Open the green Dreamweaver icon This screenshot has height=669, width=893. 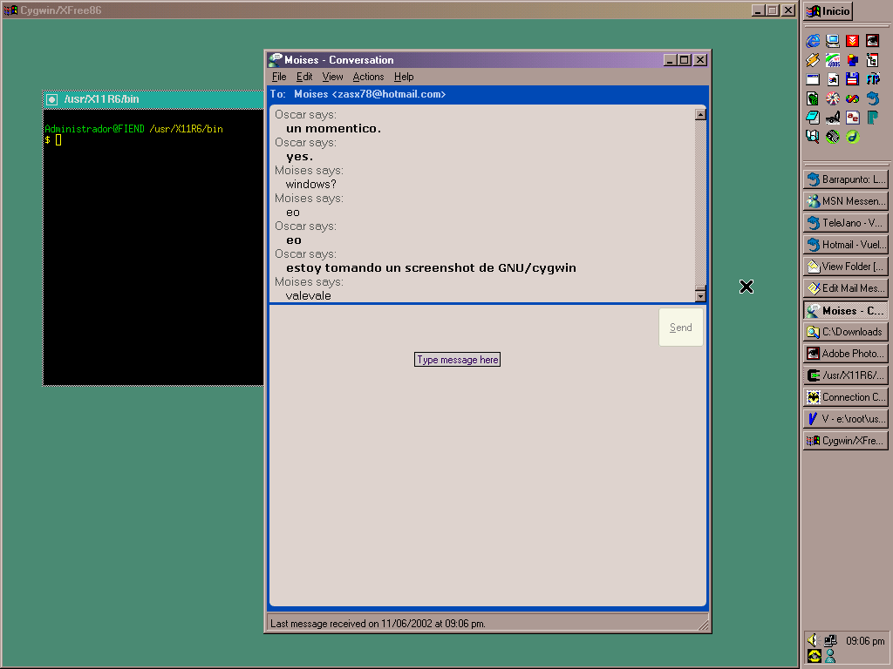tap(853, 137)
